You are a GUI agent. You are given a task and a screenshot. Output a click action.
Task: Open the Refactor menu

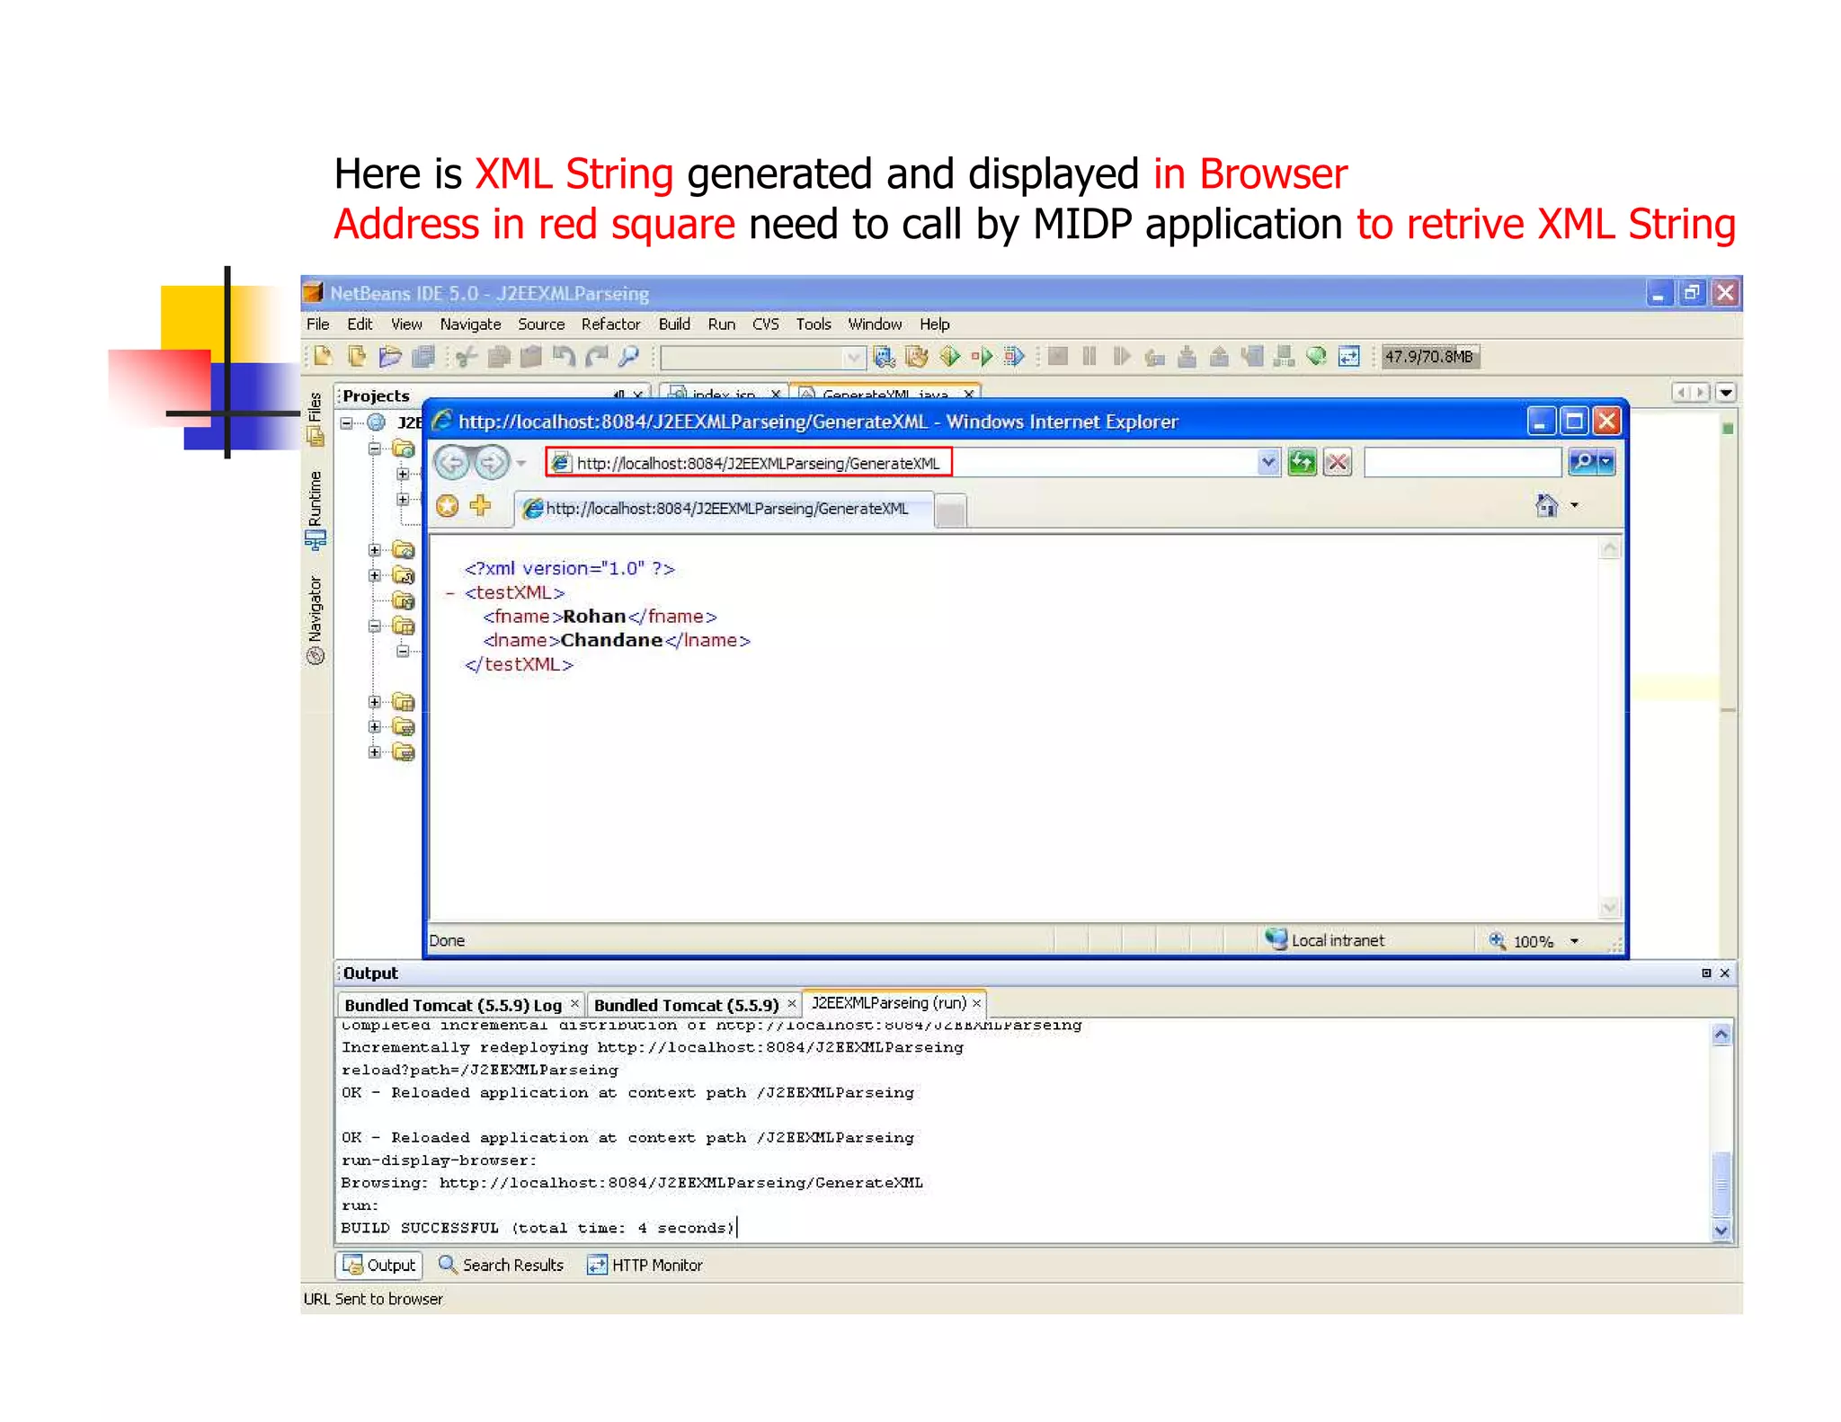[610, 324]
